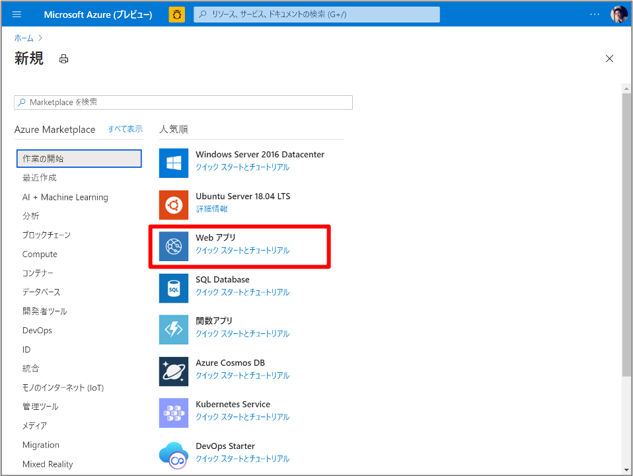The width and height of the screenshot is (633, 476).
Task: Open quickstart link under Azure Cosmos DB
Action: 242,375
